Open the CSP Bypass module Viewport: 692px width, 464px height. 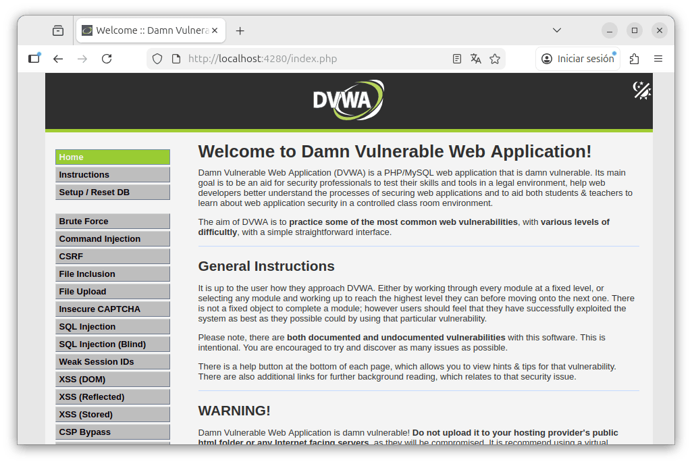tap(113, 432)
